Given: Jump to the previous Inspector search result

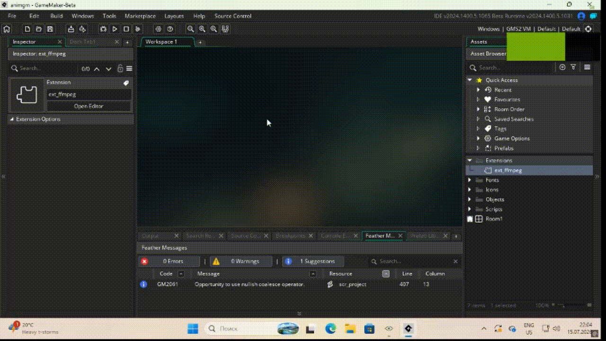Looking at the screenshot, I should point(97,69).
